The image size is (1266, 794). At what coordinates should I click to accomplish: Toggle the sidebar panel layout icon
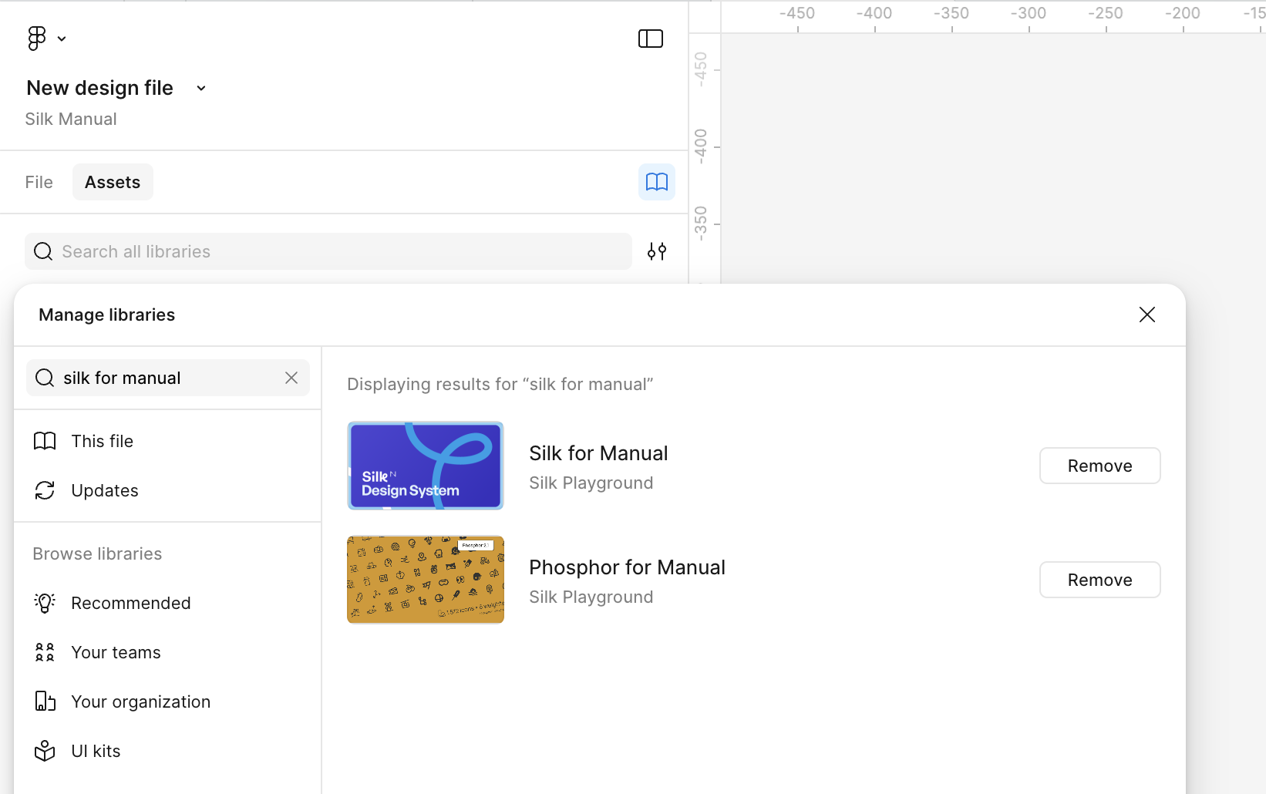(650, 39)
